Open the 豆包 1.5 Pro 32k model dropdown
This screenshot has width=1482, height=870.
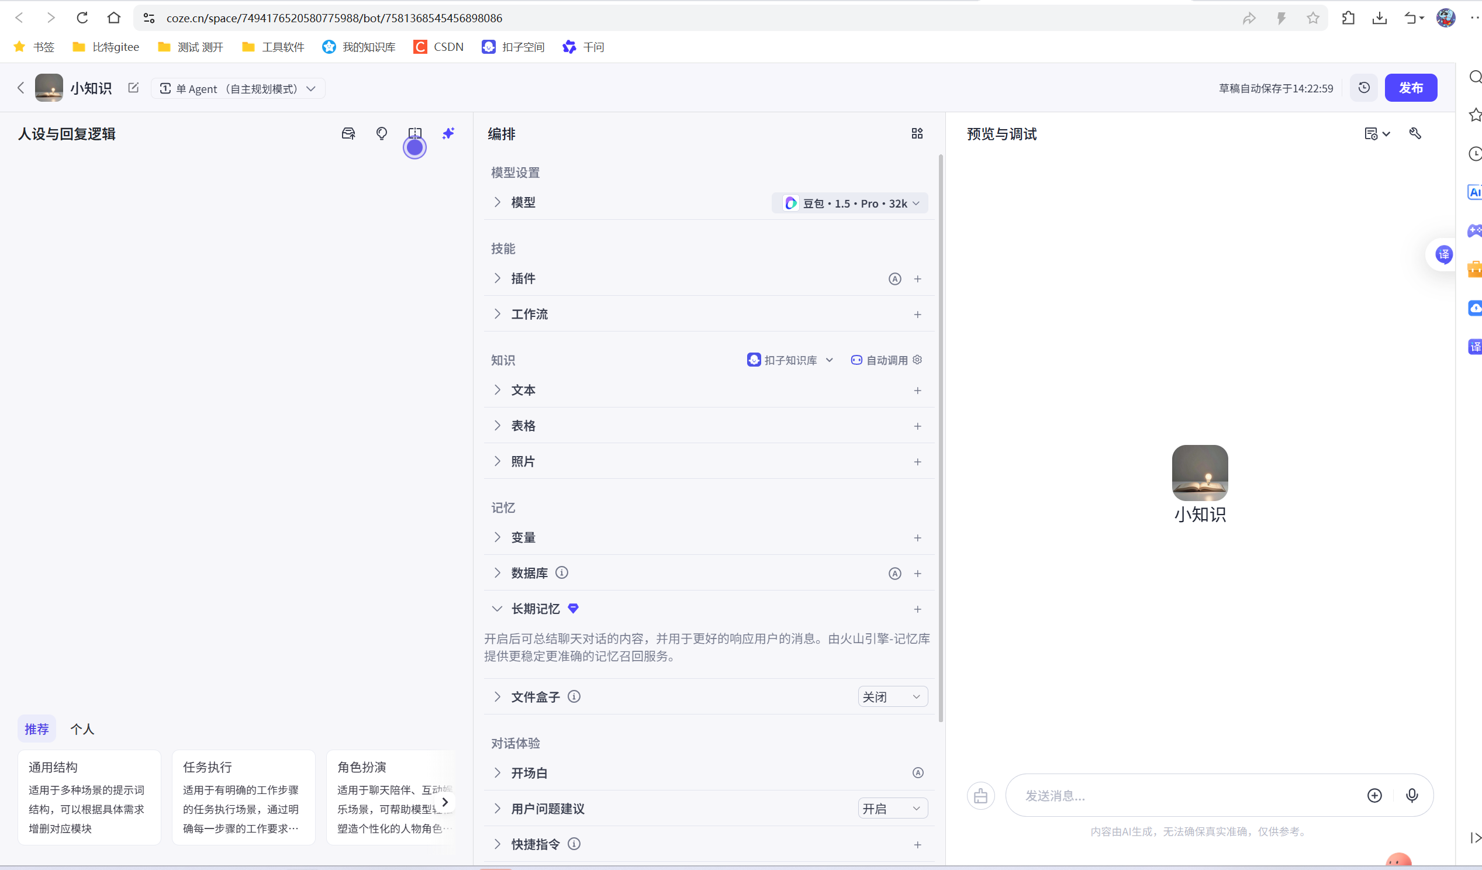[x=851, y=203]
